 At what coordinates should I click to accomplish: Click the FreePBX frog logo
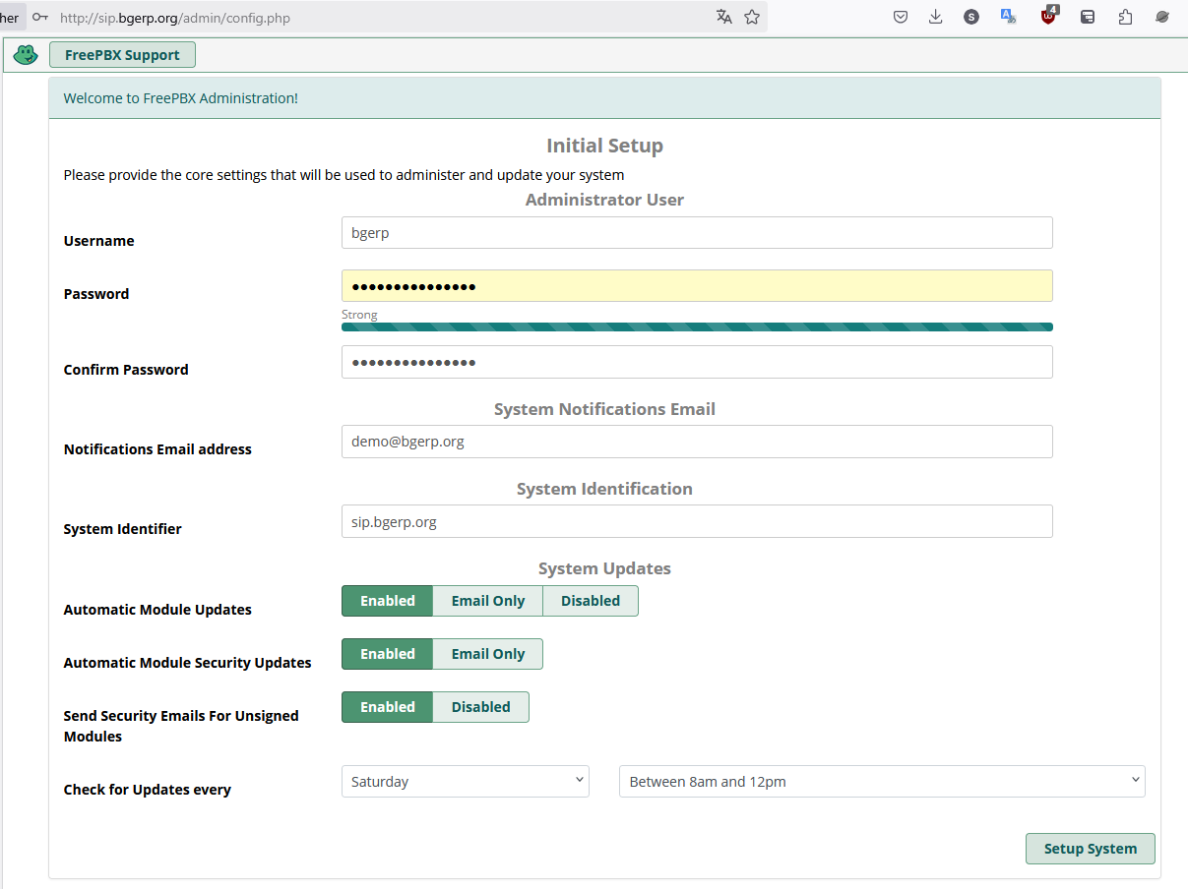(26, 55)
